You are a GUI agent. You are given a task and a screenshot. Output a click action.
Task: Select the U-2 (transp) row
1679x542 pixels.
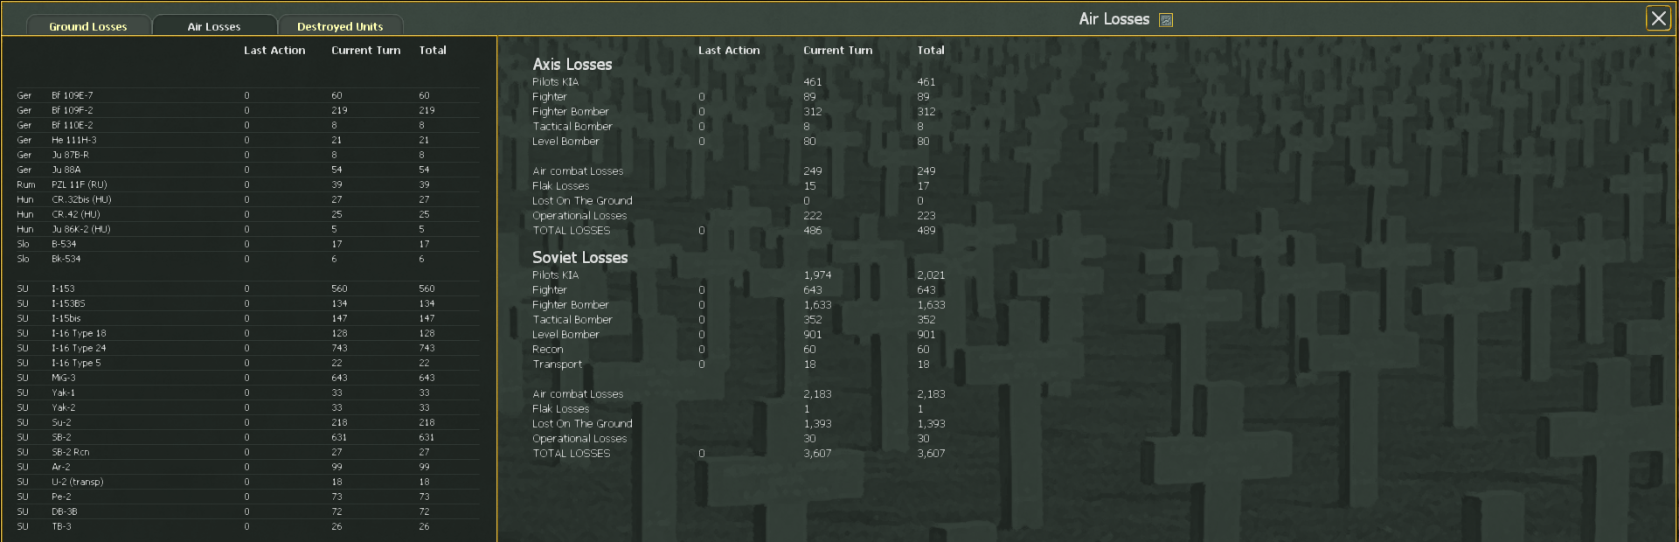tap(247, 482)
